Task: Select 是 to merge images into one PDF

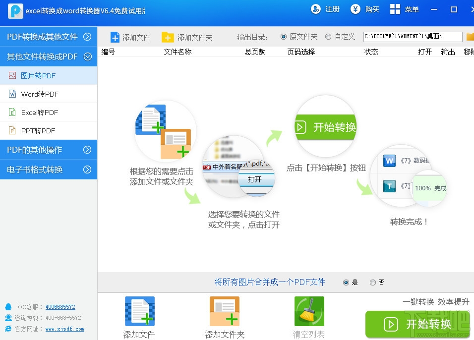Action: pyautogui.click(x=346, y=282)
